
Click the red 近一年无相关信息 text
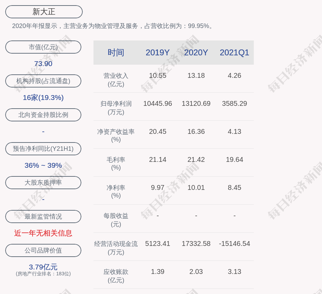(x=43, y=233)
